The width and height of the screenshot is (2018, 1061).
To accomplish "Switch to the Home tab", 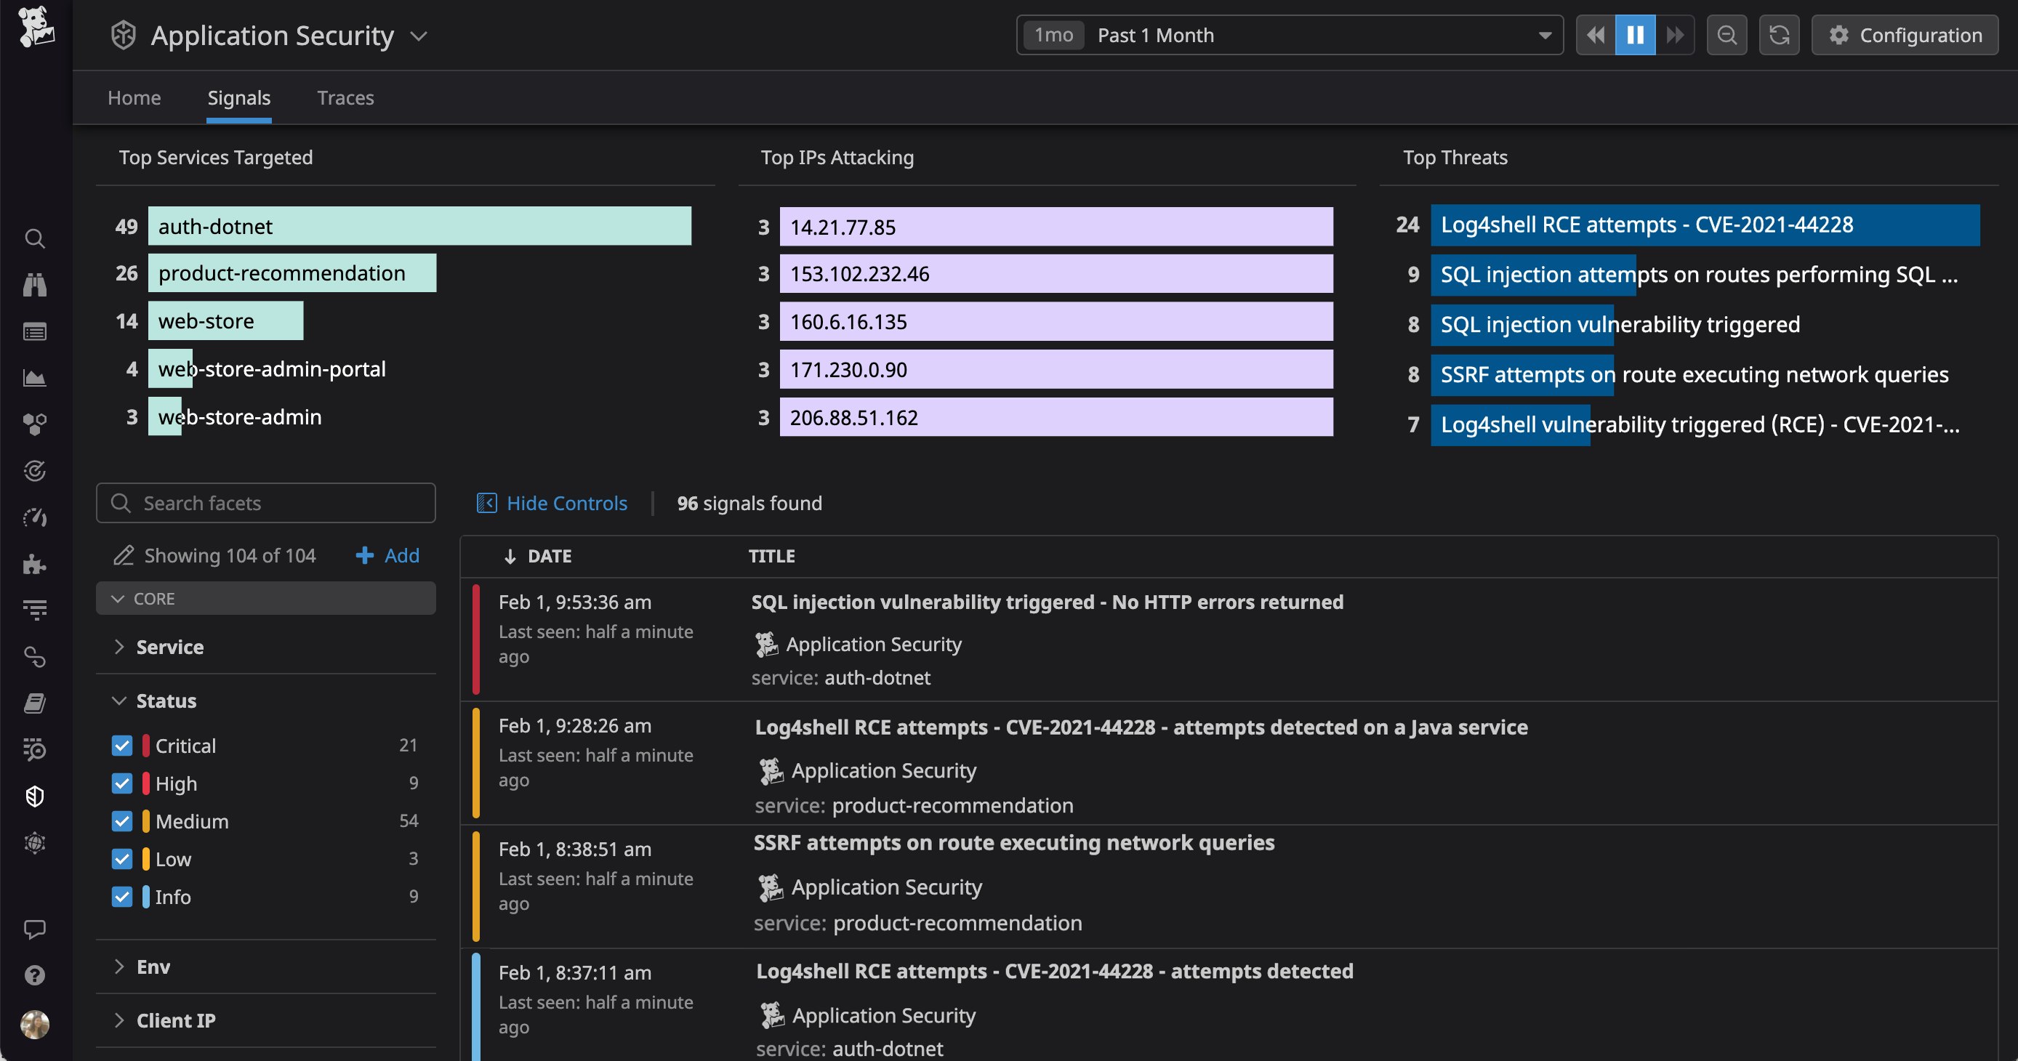I will (134, 98).
